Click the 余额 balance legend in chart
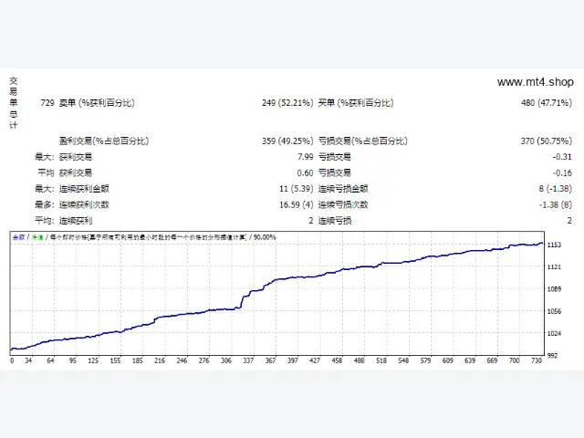The height and width of the screenshot is (438, 584). click(x=18, y=237)
